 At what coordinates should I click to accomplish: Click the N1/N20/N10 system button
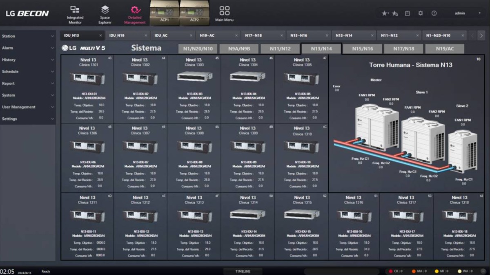(198, 49)
